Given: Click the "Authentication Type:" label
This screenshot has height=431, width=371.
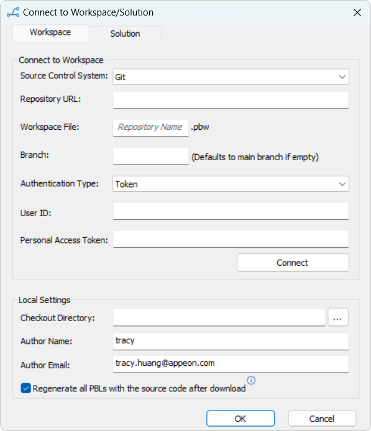Looking at the screenshot, I should point(60,183).
